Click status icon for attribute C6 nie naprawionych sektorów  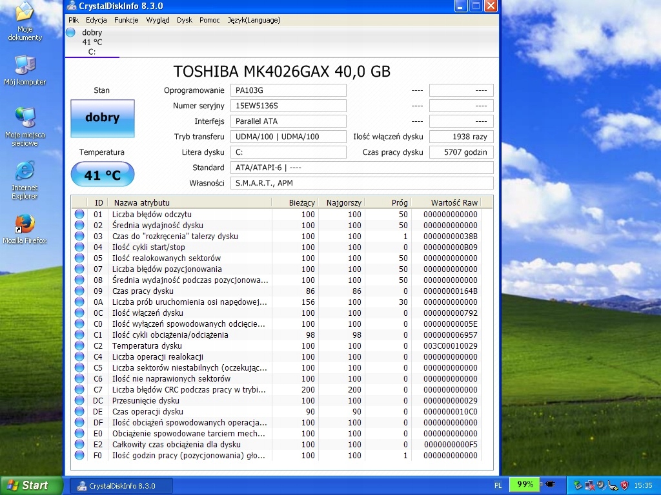pos(79,378)
